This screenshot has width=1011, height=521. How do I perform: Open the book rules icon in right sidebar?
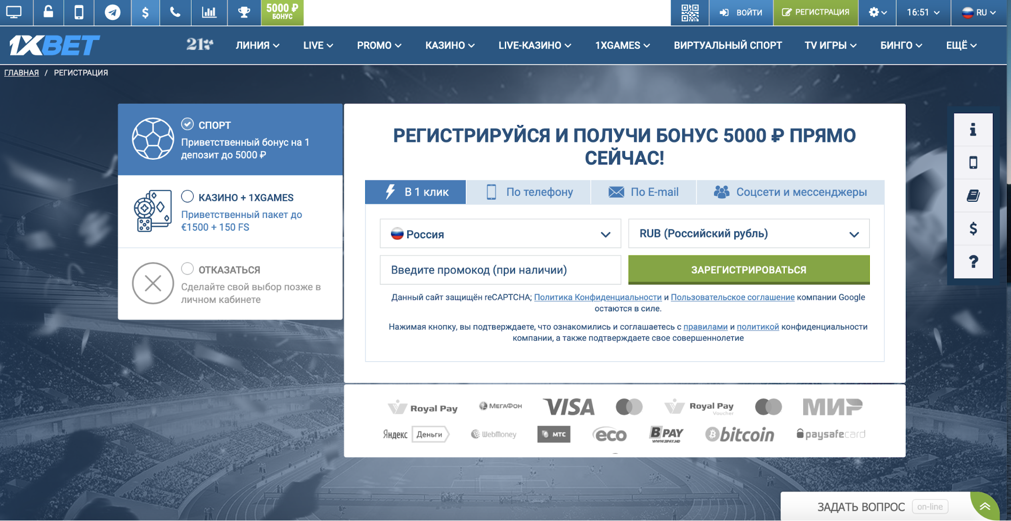973,195
